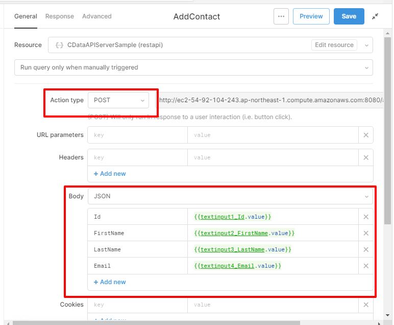This screenshot has height=325, width=394.
Task: Click the collapse editor arrows icon
Action: [375, 16]
